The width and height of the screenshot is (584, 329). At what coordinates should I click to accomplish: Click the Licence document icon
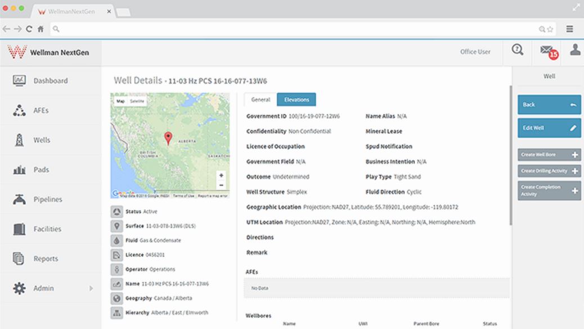click(x=116, y=255)
